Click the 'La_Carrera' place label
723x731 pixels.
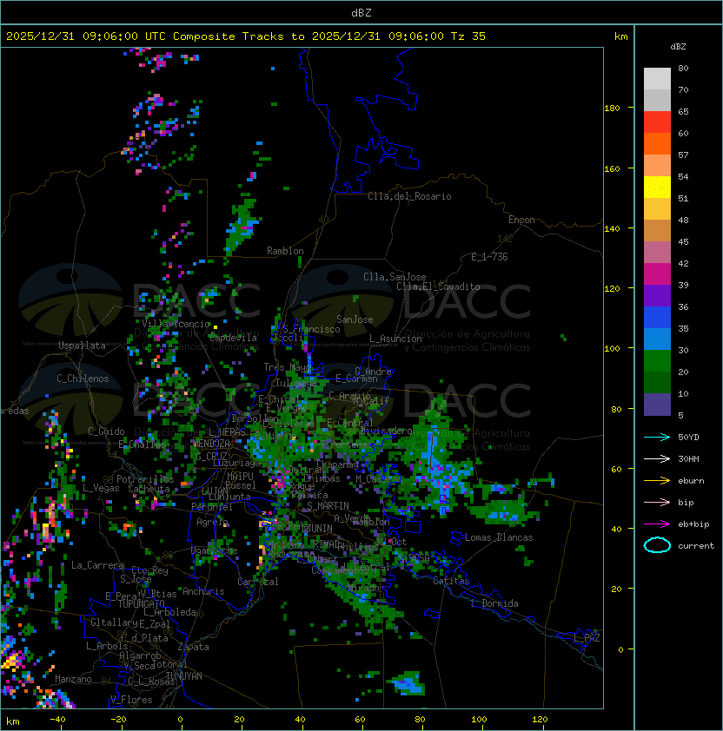pos(97,565)
